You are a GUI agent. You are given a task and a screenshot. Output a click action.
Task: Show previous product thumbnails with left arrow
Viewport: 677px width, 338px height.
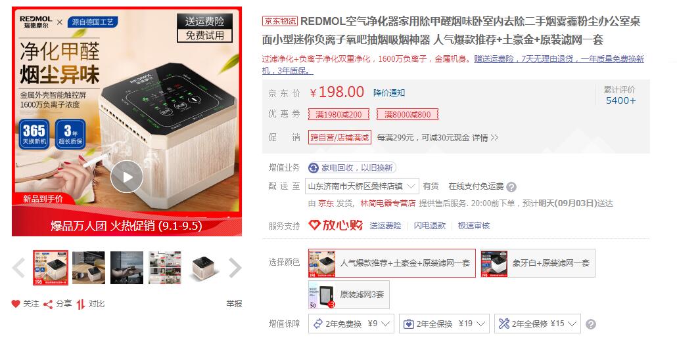(18, 268)
